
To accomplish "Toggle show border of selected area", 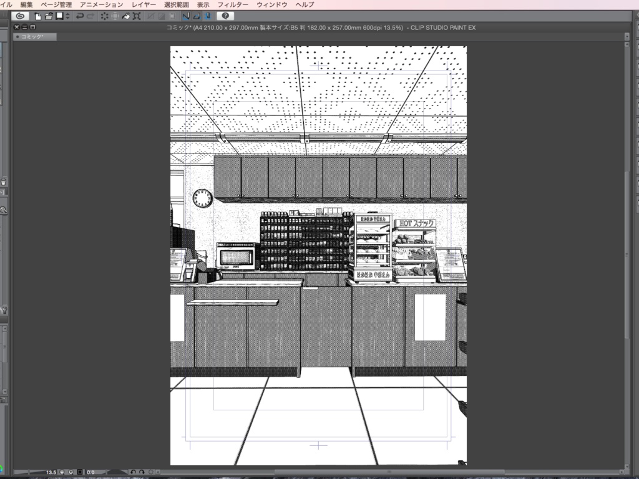I will click(x=172, y=16).
